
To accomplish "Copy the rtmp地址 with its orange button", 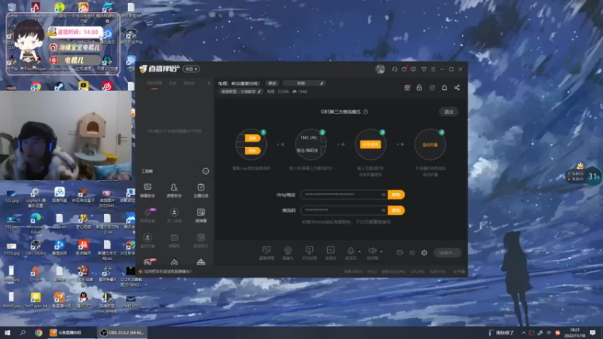I will [x=396, y=194].
